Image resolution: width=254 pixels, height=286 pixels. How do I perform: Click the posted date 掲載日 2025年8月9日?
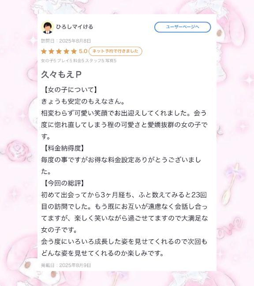click(66, 265)
